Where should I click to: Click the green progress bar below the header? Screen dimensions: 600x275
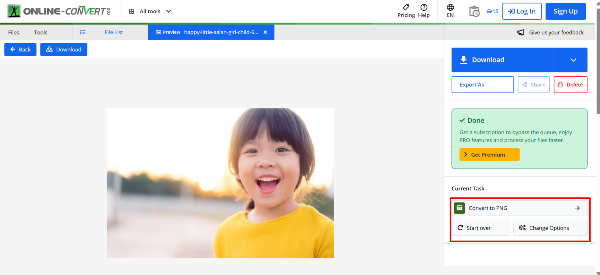205,23
